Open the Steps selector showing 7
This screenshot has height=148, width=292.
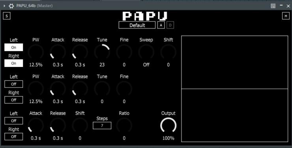102,126
